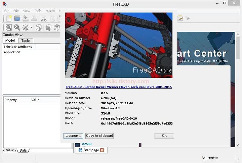Click the License... button

[73, 136]
